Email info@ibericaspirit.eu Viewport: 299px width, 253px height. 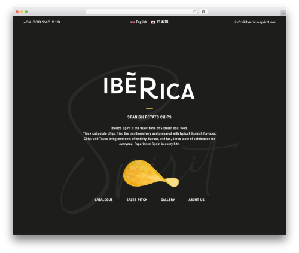click(x=255, y=22)
